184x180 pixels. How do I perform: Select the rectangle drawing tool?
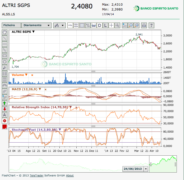click(5, 56)
